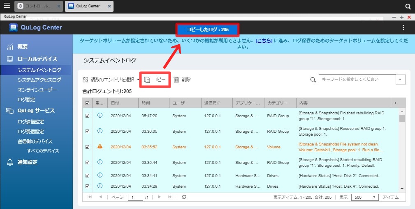
Task: Go to the previous page of logs
Action: point(101,197)
